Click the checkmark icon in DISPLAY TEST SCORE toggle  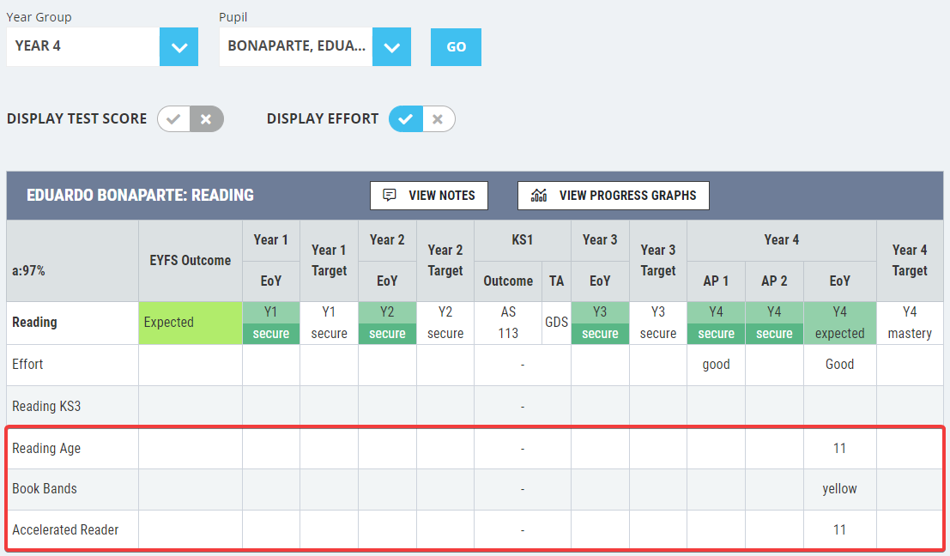(173, 118)
